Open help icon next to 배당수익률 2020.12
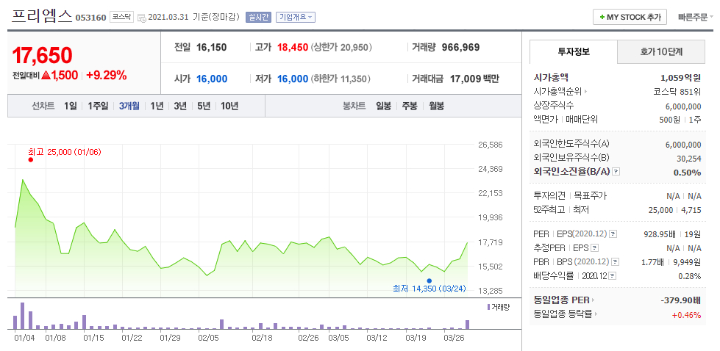The width and height of the screenshot is (720, 351). 613,276
